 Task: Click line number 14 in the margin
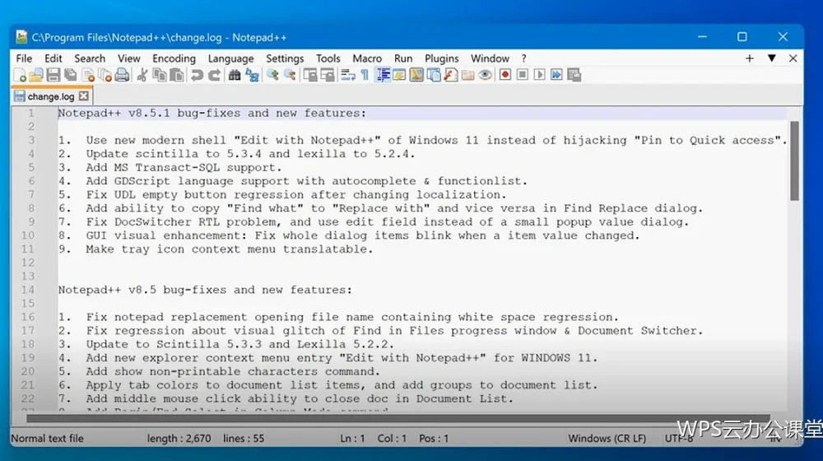click(x=28, y=290)
